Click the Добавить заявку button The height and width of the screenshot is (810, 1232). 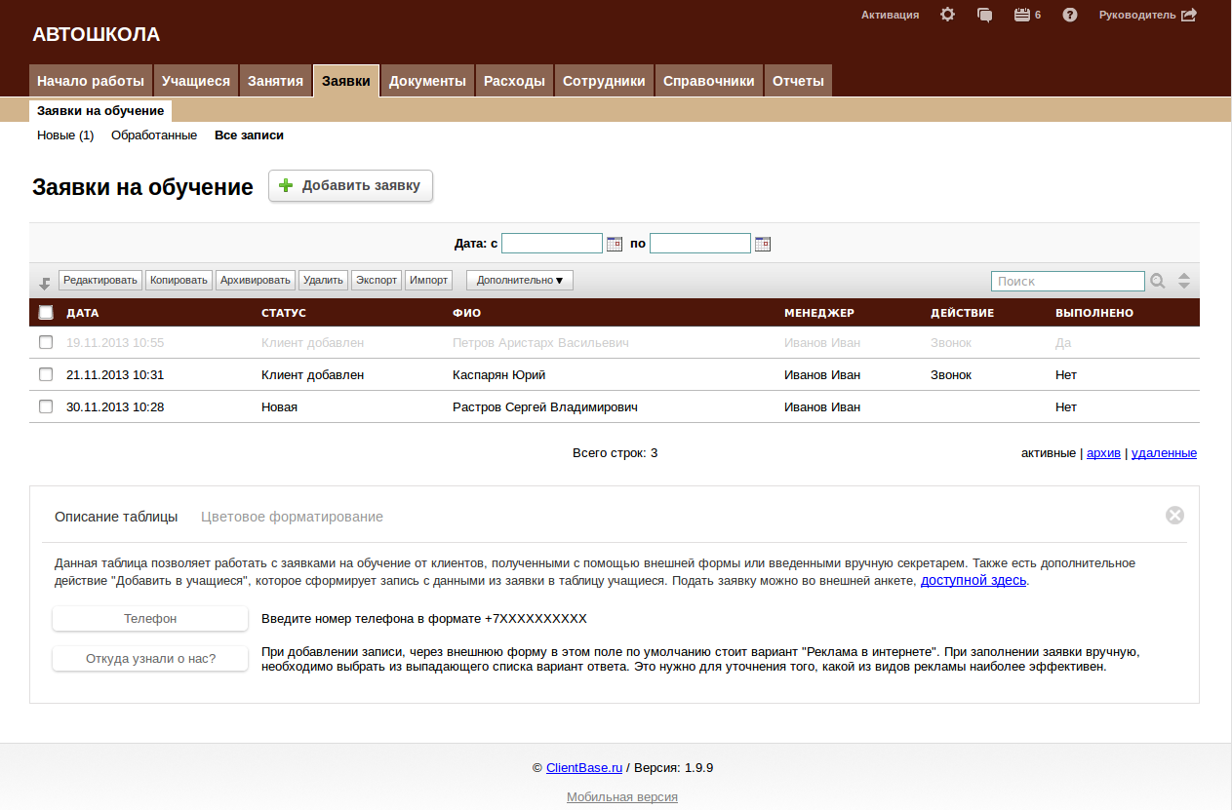click(350, 185)
